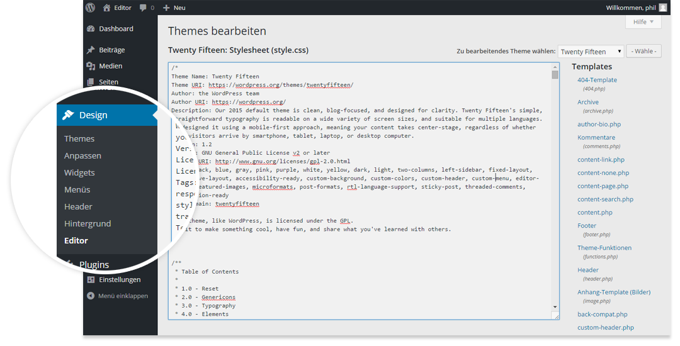Open the Theme-Funktionen template link

tap(604, 248)
